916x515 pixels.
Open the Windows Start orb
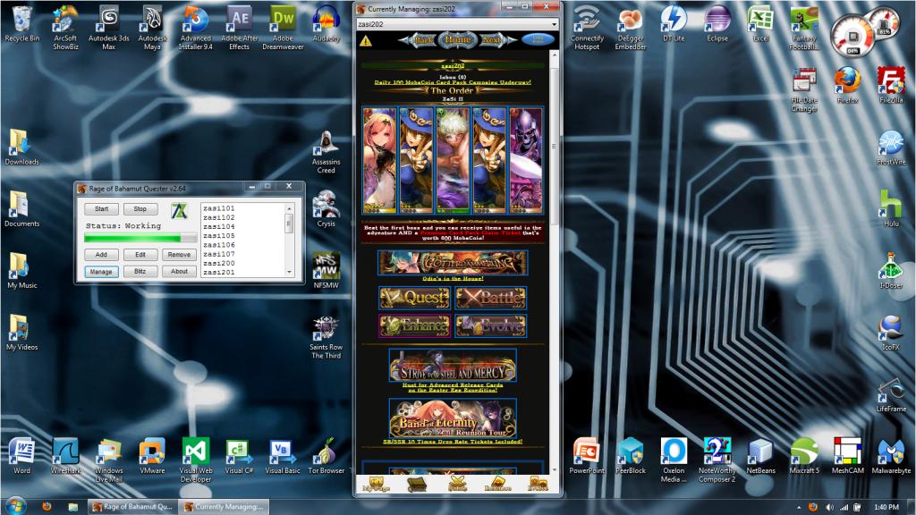point(15,506)
